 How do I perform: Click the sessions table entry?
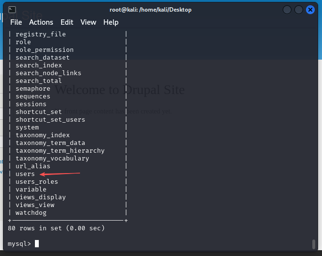pos(31,104)
